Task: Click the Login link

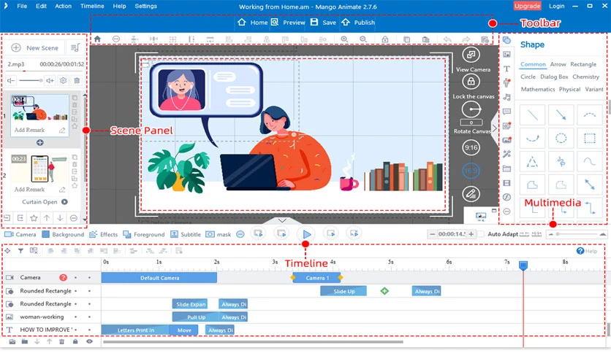Action: (x=556, y=6)
